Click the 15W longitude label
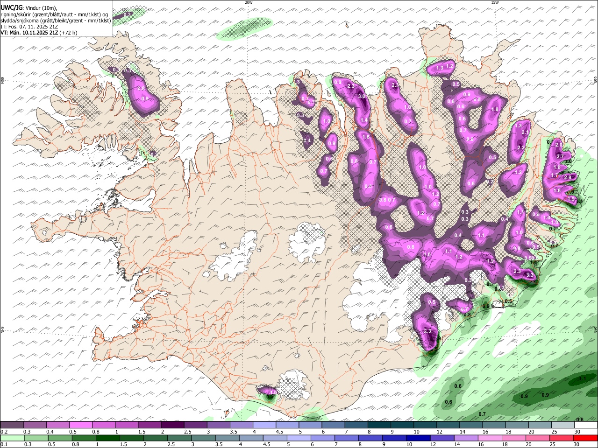 pos(495,2)
